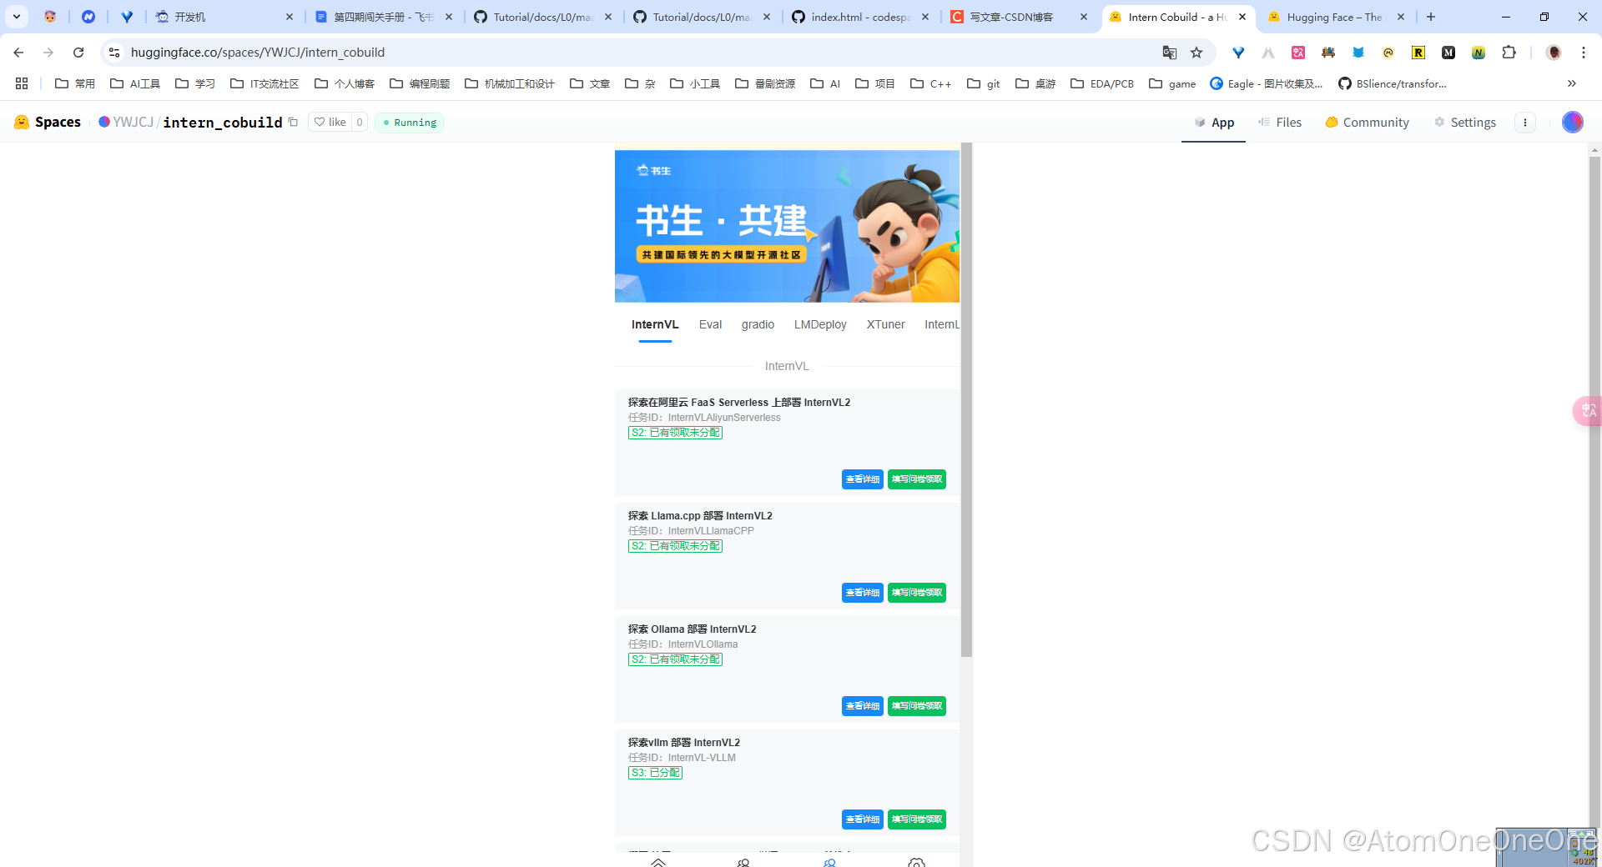Close the Intern Cobuild browser tab
1602x867 pixels.
[1242, 17]
